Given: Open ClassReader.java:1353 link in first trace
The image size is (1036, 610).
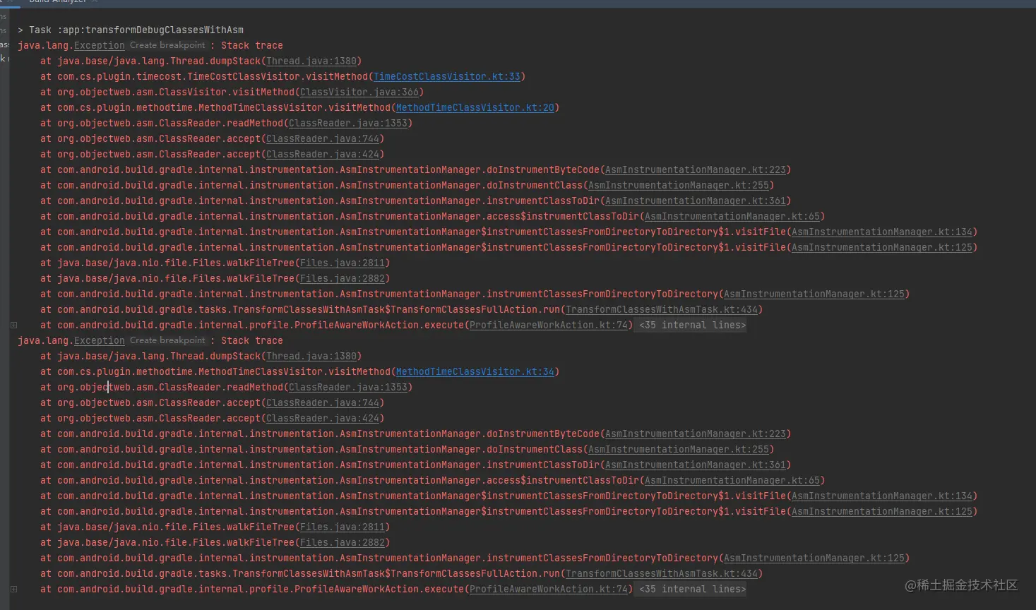Looking at the screenshot, I should point(347,123).
